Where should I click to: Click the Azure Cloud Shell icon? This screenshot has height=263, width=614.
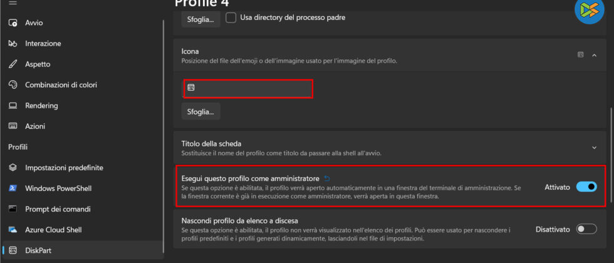click(x=13, y=230)
